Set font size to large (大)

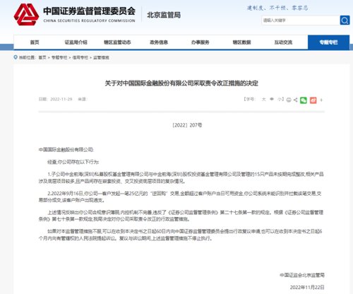[x=263, y=100]
